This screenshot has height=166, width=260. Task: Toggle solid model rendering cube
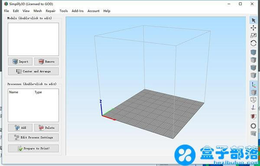[253, 92]
